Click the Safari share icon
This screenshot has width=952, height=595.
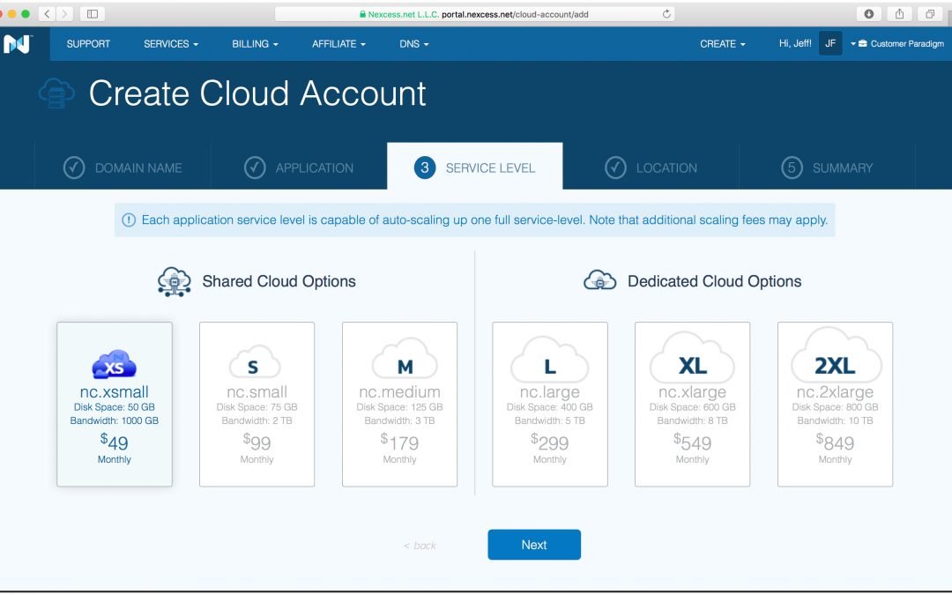click(x=899, y=14)
